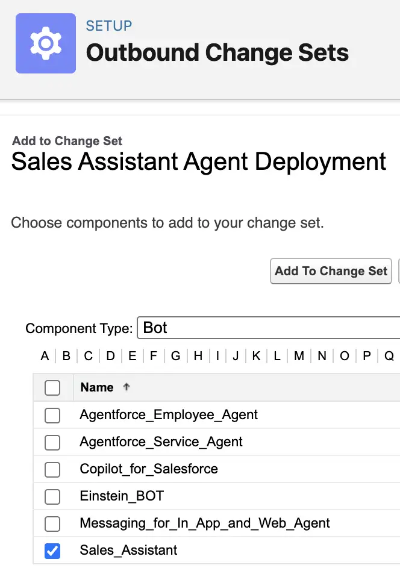This screenshot has width=400, height=577.
Task: Check the Agentforce_Employee_Agent checkbox
Action: [x=52, y=416]
